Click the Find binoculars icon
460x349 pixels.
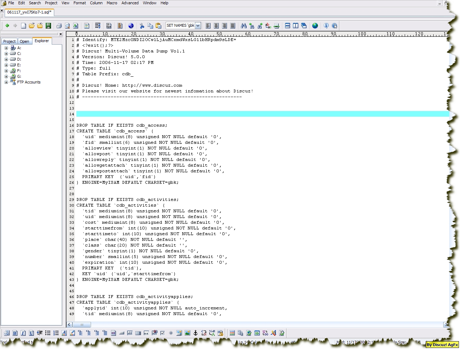[244, 26]
